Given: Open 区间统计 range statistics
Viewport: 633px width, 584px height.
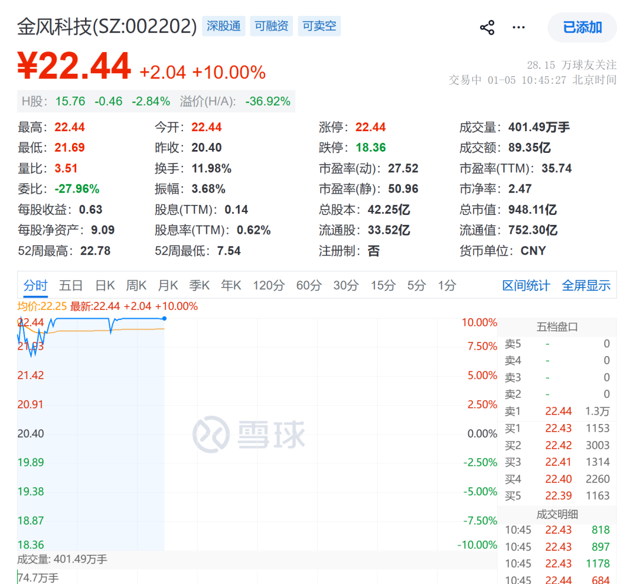Looking at the screenshot, I should pos(526,286).
